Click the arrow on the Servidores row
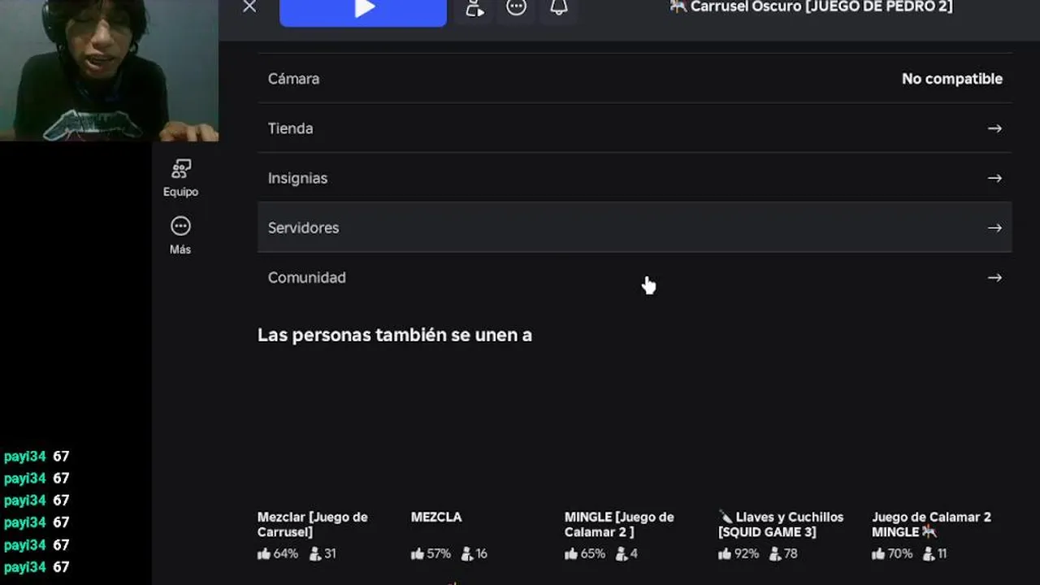1040x585 pixels. pos(994,227)
